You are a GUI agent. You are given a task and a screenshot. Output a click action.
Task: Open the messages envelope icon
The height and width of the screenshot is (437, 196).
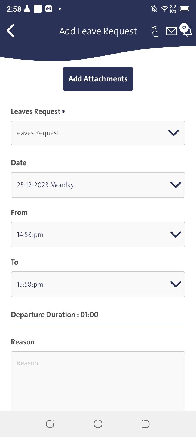pos(171,31)
